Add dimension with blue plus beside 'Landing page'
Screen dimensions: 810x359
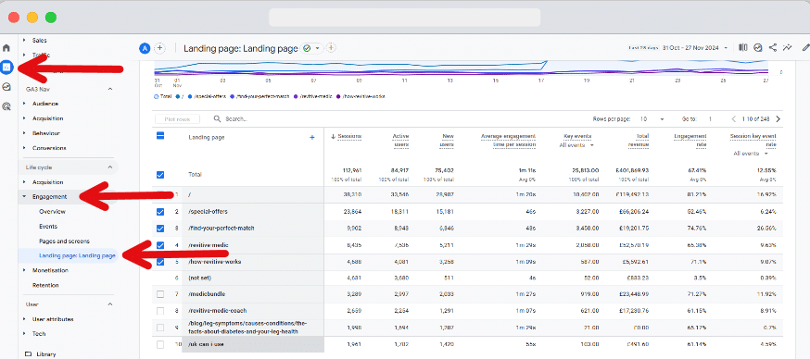click(311, 137)
